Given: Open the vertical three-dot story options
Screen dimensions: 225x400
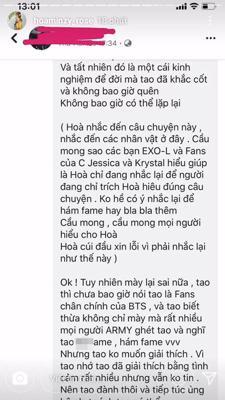Looking at the screenshot, I should click(x=210, y=20).
